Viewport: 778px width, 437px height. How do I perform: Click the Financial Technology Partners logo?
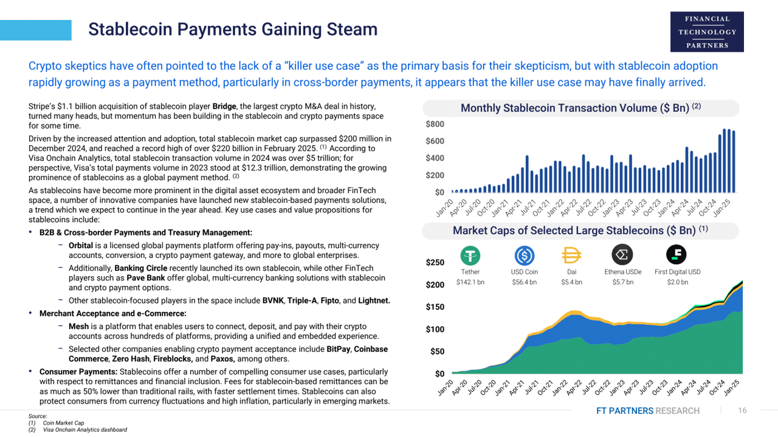coord(707,32)
